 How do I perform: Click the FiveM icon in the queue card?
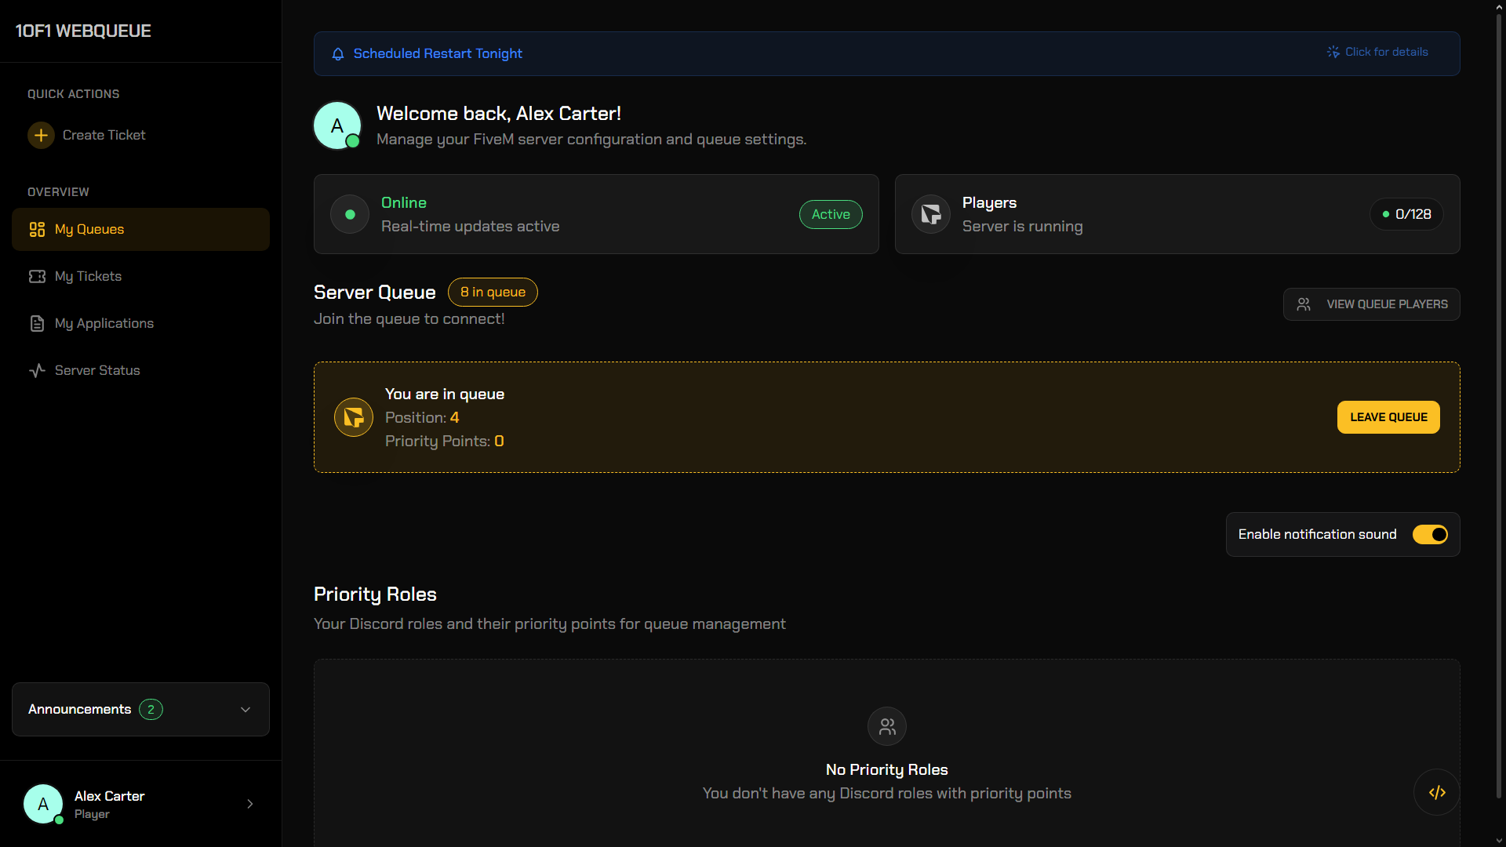[x=354, y=417]
